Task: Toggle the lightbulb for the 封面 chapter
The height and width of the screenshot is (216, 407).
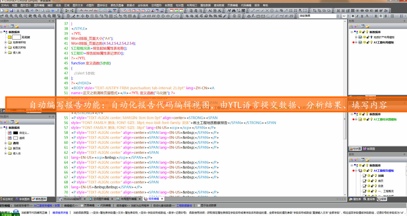Action: click(375, 176)
